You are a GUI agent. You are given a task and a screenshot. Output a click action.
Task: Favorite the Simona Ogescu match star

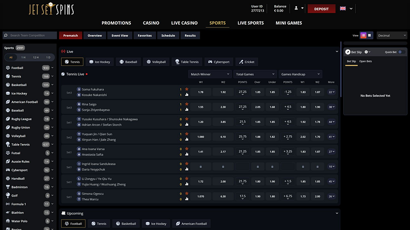pos(187,193)
